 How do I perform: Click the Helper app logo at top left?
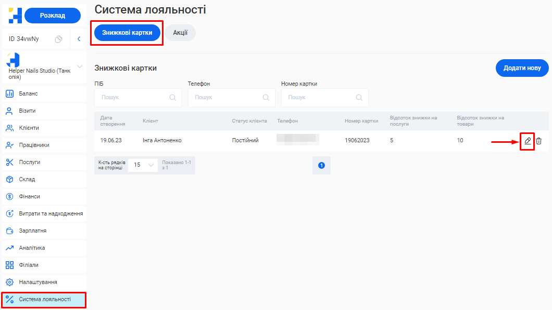[x=15, y=16]
